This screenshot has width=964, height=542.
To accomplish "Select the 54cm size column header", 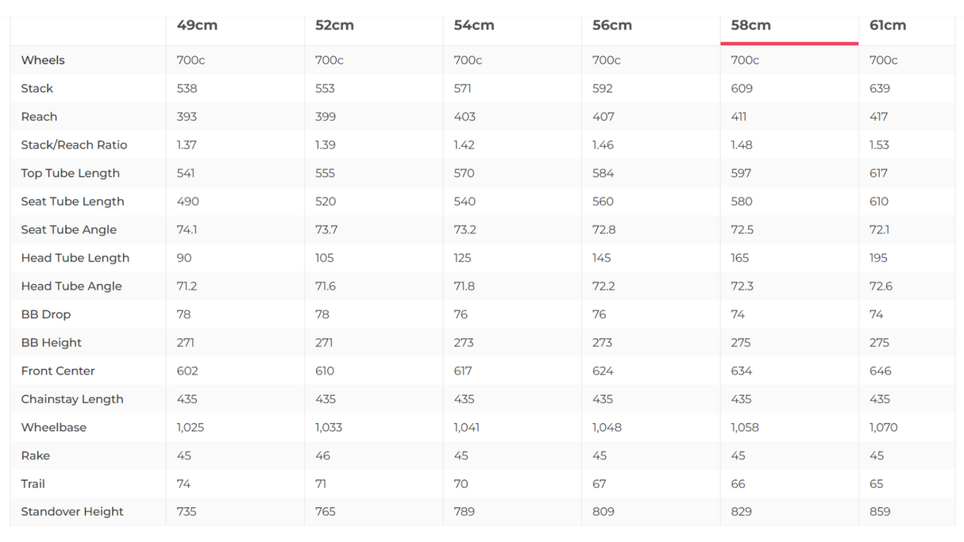I will [474, 25].
